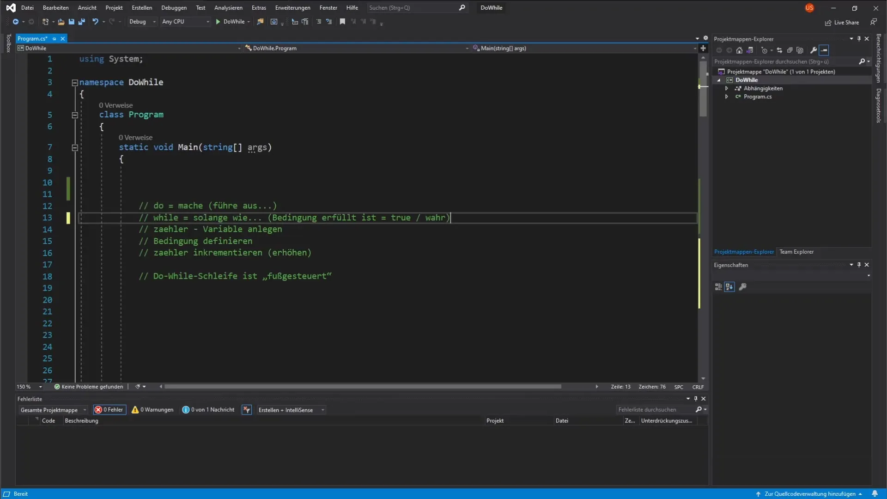887x499 pixels.
Task: Collapse the class Program code block
Action: [75, 115]
